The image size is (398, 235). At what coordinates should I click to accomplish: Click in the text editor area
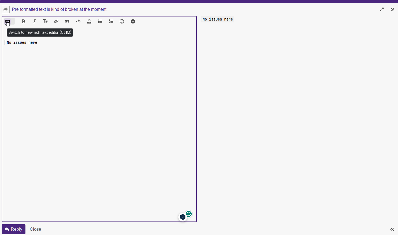(x=99, y=124)
